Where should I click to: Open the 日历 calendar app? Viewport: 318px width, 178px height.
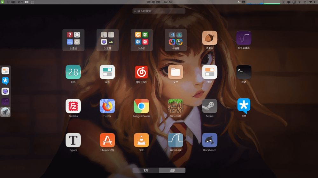[x=73, y=72]
